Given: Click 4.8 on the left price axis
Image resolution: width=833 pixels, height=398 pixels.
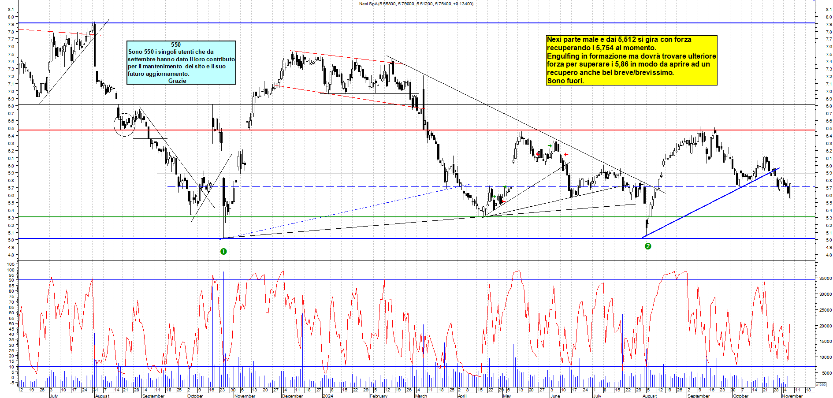Looking at the screenshot, I should [11, 255].
